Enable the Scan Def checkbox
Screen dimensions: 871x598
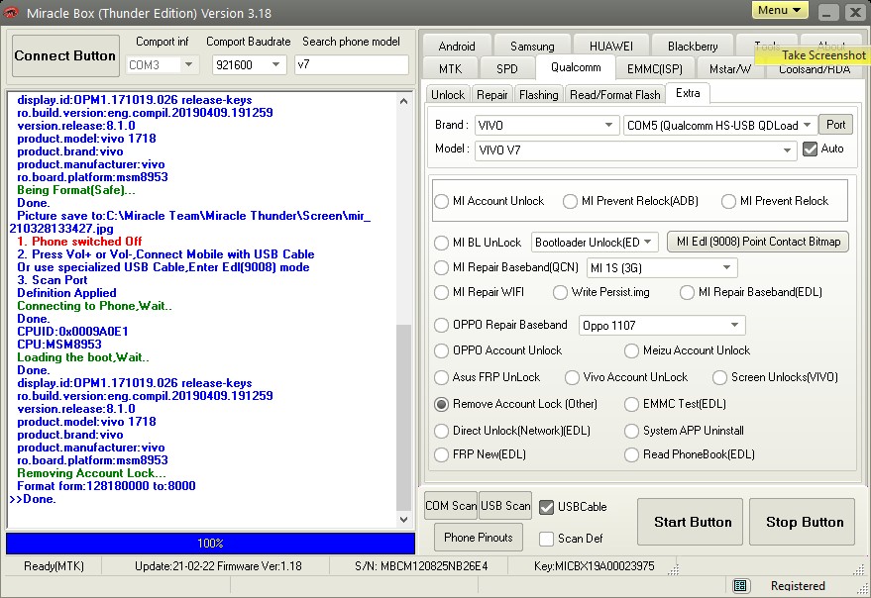[x=547, y=539]
